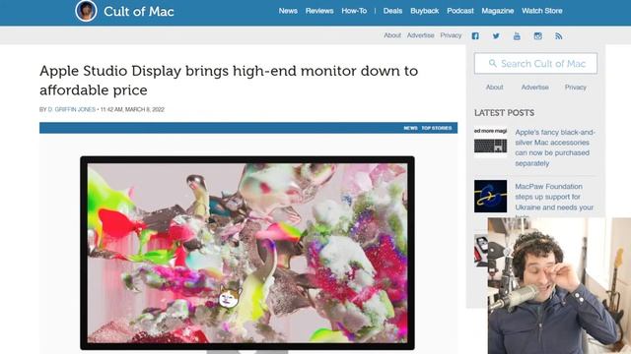Click Advertise under the search box
The width and height of the screenshot is (631, 354).
point(534,88)
